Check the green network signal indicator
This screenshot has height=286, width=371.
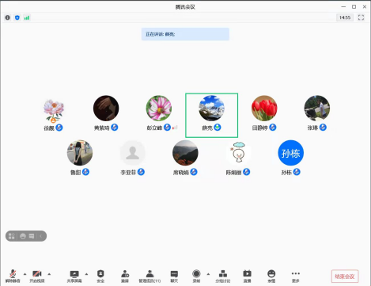(27, 17)
